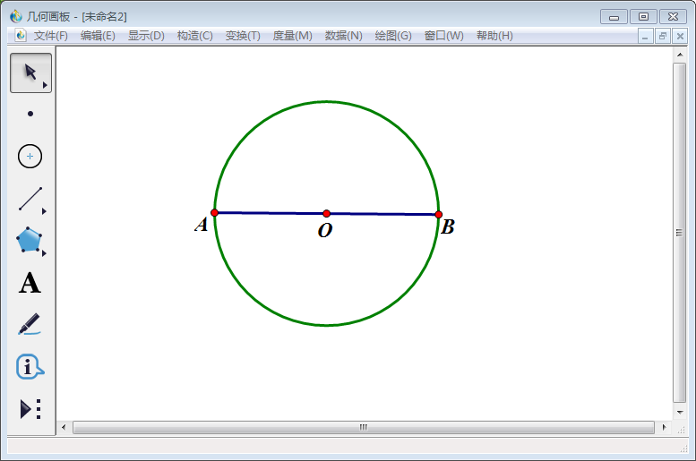Screen dimensions: 696x461
Task: Expand the Straightedge tool flyout triangle
Action: click(44, 211)
